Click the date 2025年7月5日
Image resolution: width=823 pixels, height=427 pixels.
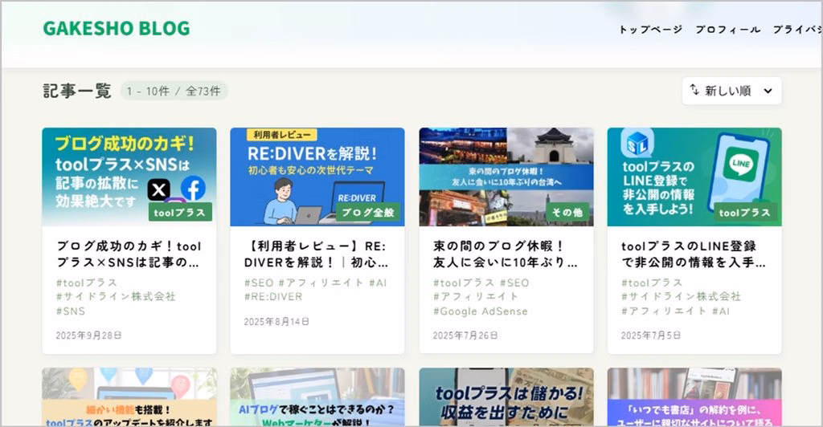pos(651,335)
